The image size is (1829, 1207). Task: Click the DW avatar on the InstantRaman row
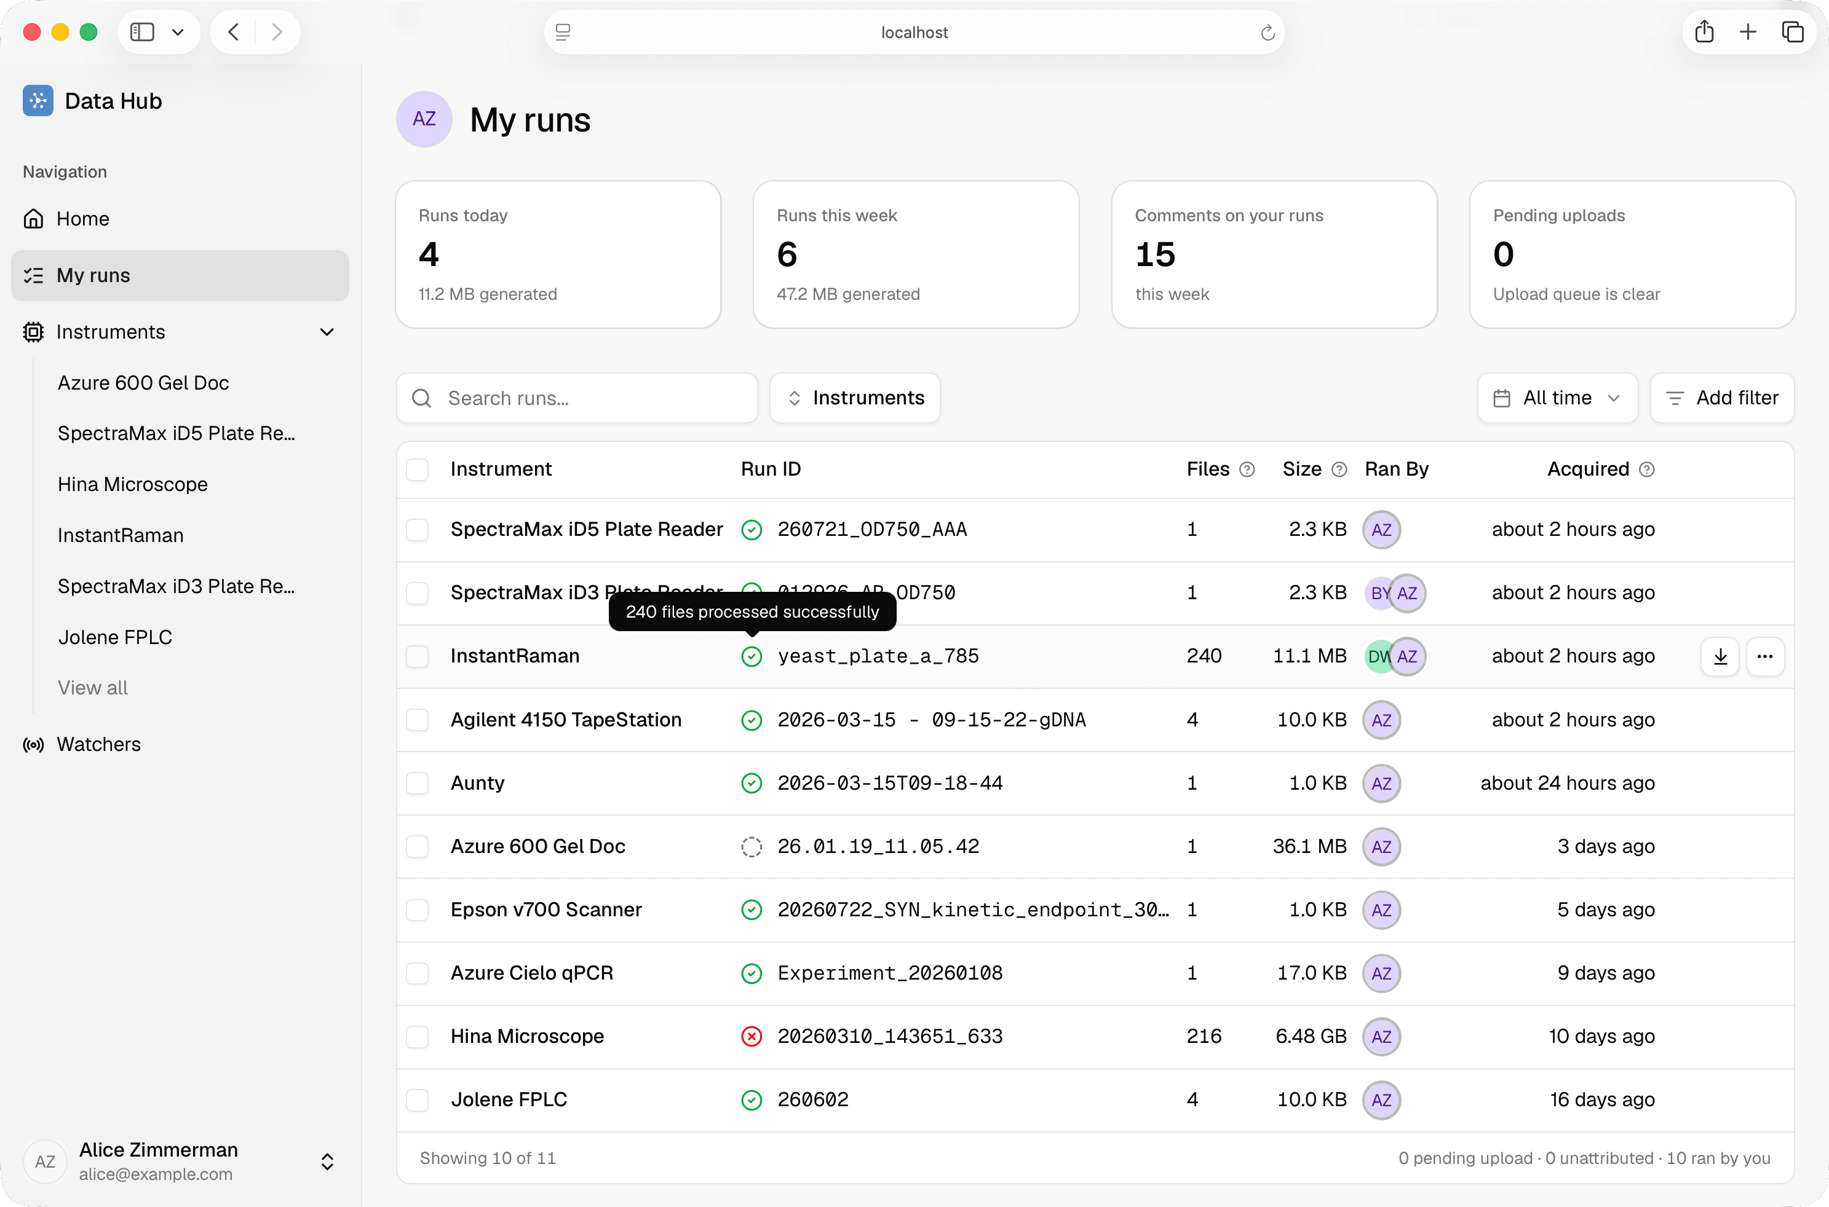point(1378,656)
